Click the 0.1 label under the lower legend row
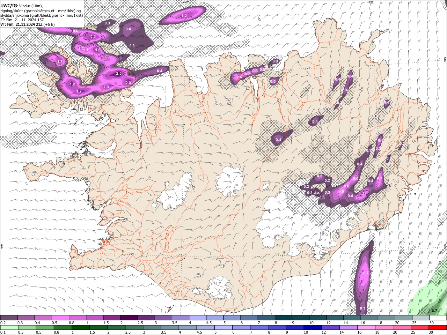 point(3,333)
